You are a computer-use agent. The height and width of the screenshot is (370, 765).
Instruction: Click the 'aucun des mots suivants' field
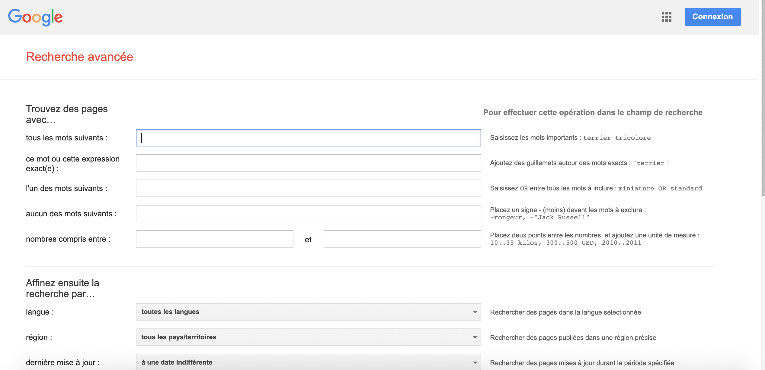tap(308, 214)
